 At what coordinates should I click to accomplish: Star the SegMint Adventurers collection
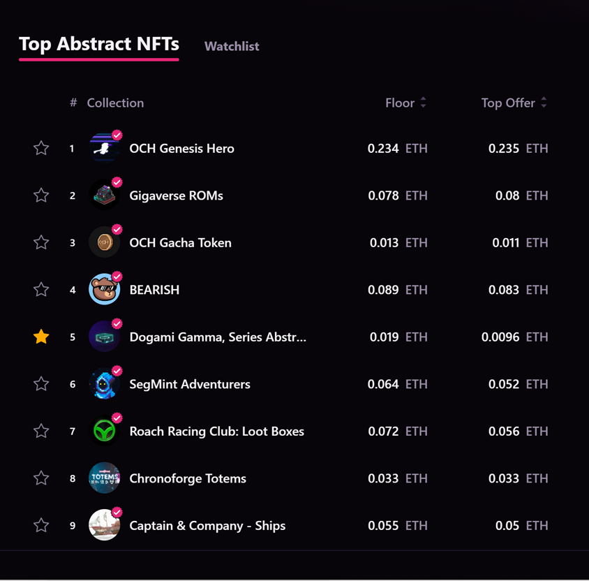[x=41, y=384]
